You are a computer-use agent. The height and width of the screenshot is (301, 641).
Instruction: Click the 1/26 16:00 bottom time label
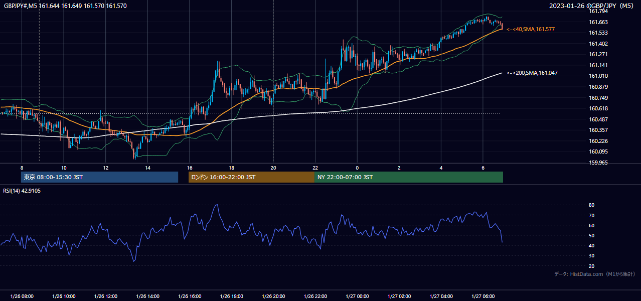click(x=190, y=296)
